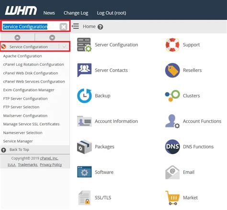This screenshot has height=210, width=227.
Task: Open the SSL/TLS document lock icon
Action: click(x=84, y=198)
